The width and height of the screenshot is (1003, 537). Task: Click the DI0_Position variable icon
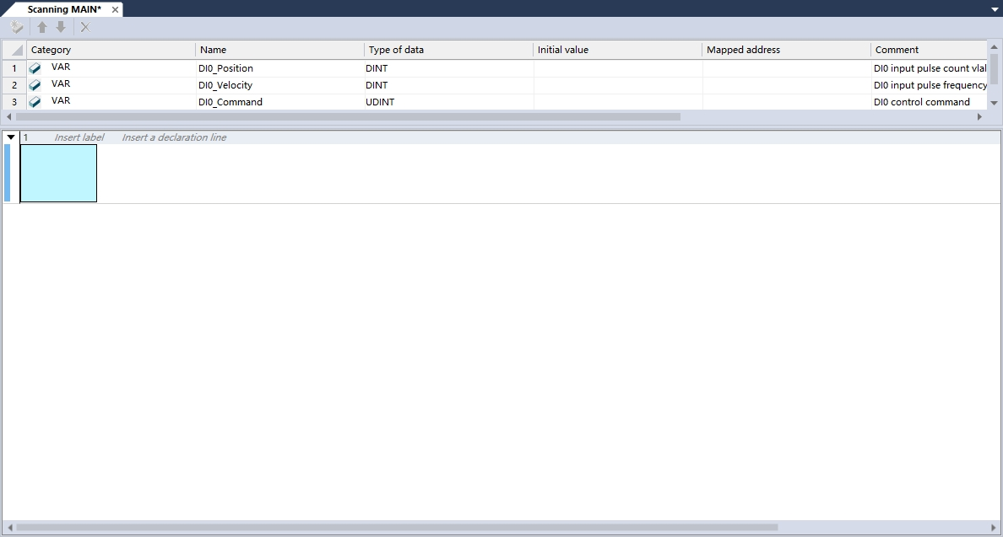tap(35, 67)
